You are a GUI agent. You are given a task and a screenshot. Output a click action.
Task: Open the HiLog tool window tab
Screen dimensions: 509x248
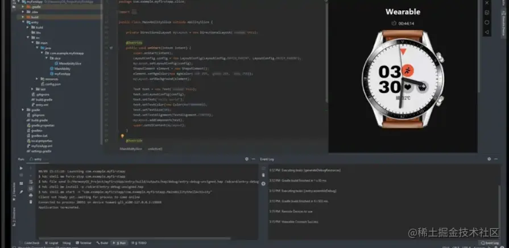click(67, 243)
